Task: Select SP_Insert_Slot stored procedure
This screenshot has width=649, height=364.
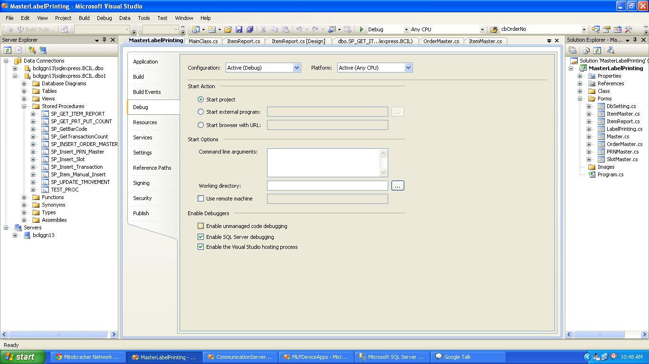Action: coord(68,159)
